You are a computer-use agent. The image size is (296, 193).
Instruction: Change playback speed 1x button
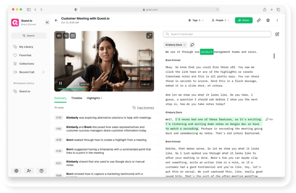click(x=66, y=36)
